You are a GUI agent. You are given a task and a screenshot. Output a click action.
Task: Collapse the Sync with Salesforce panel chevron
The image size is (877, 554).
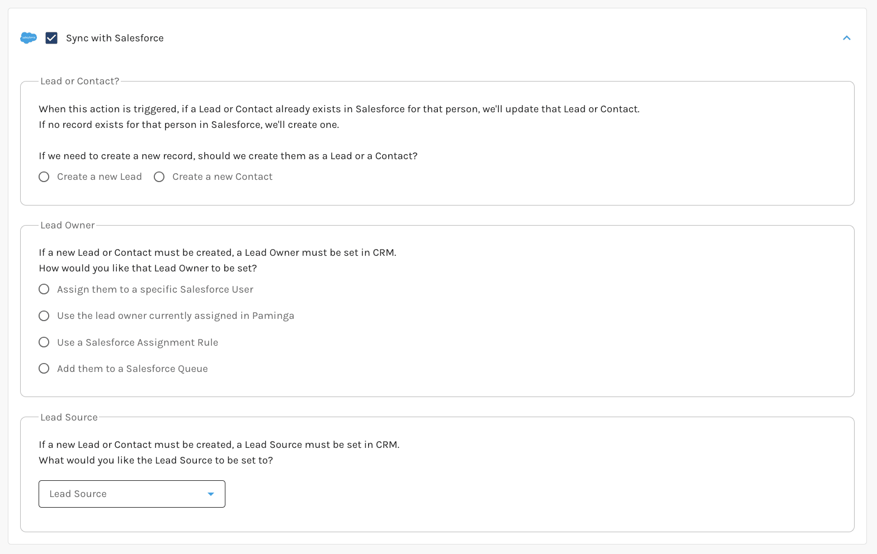point(846,38)
